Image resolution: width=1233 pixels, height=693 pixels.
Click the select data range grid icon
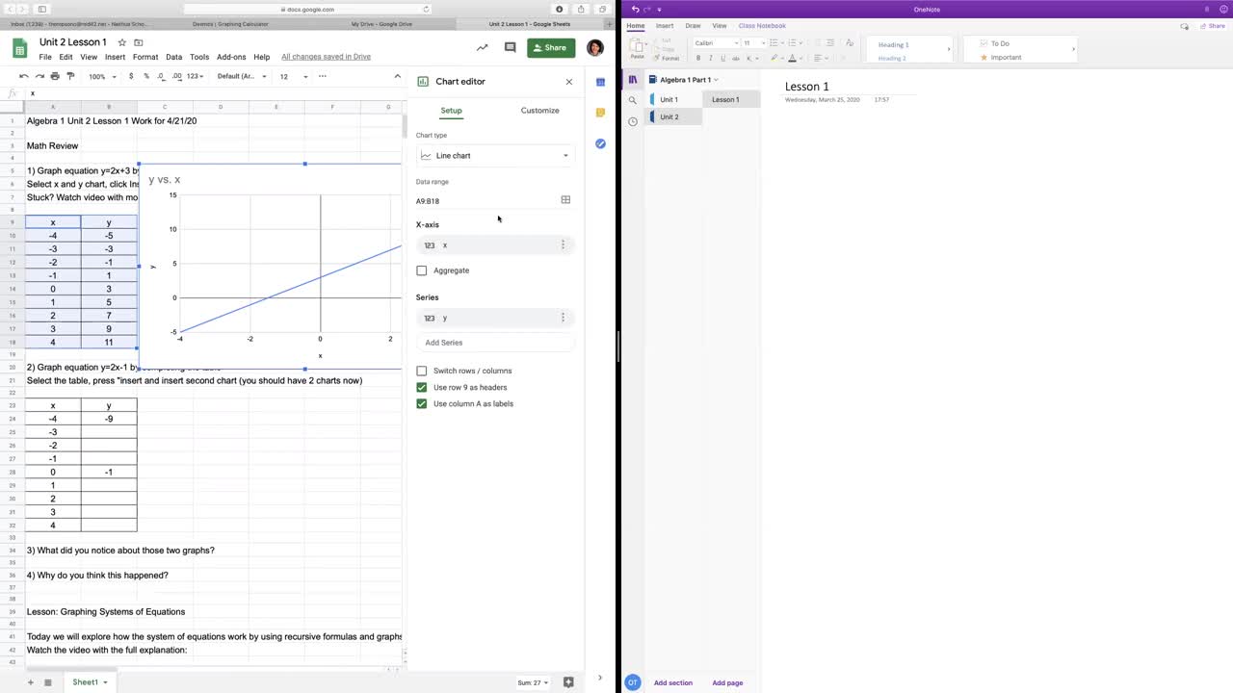point(565,200)
